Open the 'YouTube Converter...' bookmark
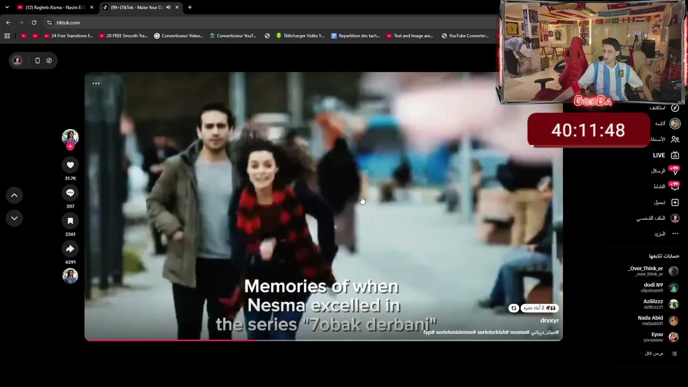688x387 pixels. tap(465, 36)
